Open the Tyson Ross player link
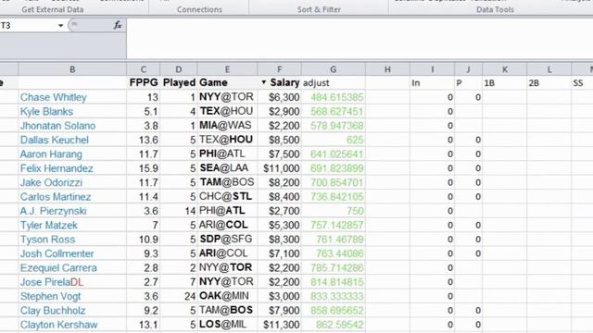 [47, 240]
